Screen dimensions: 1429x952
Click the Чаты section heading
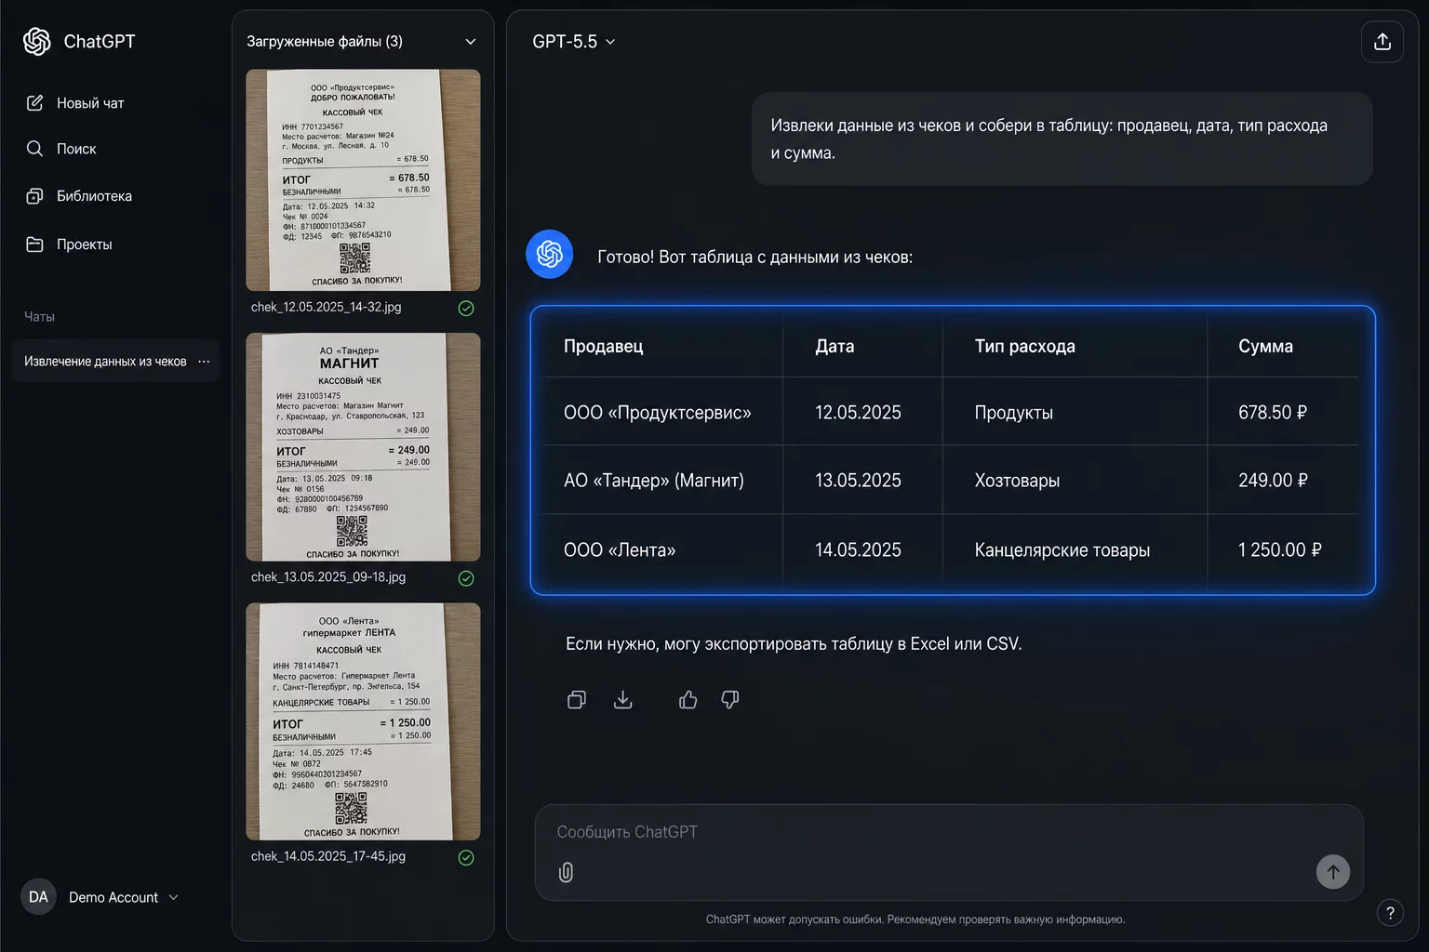(39, 317)
